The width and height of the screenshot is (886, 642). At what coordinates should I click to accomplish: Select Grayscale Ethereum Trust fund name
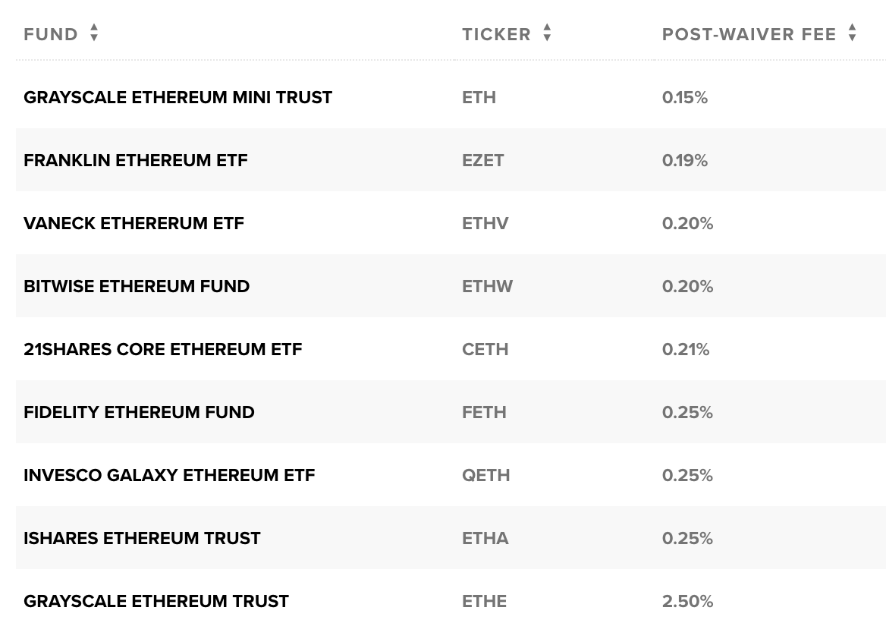coord(156,601)
